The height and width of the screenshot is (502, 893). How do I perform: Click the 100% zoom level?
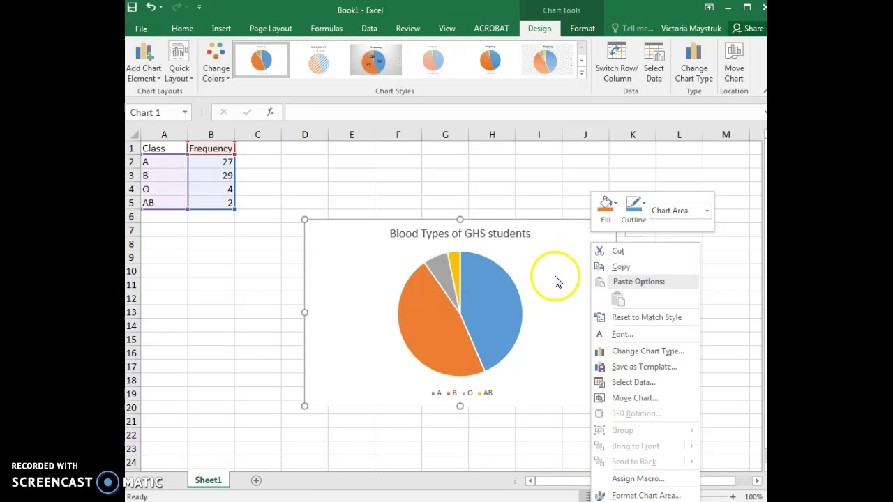(753, 496)
